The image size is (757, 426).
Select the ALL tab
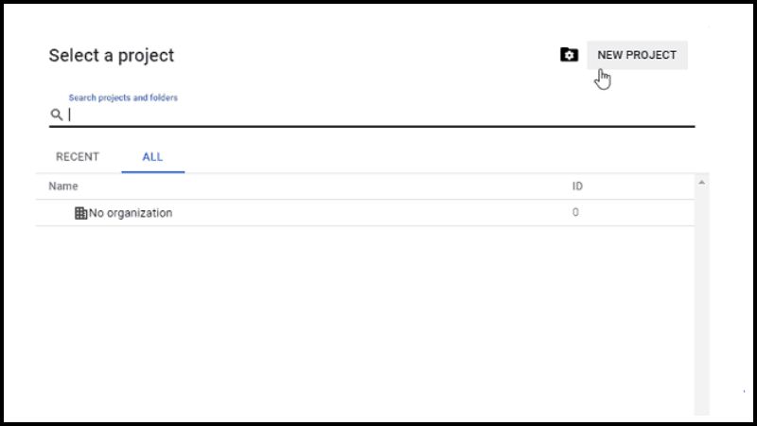point(152,157)
